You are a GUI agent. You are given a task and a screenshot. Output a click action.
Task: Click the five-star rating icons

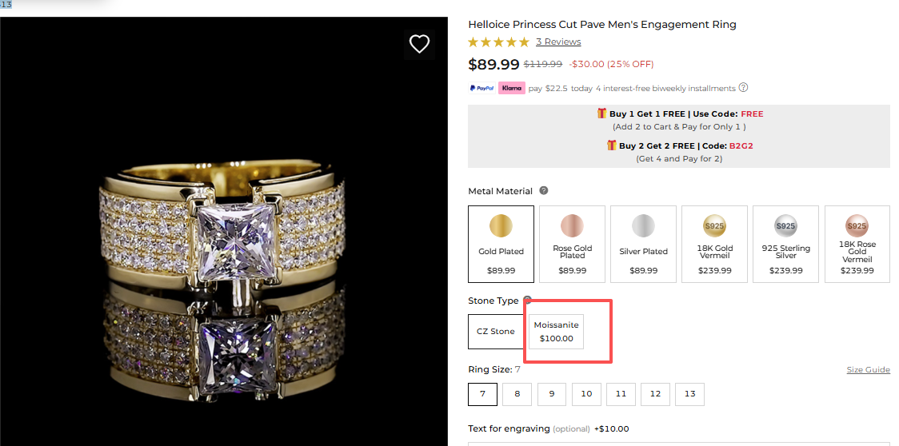498,42
